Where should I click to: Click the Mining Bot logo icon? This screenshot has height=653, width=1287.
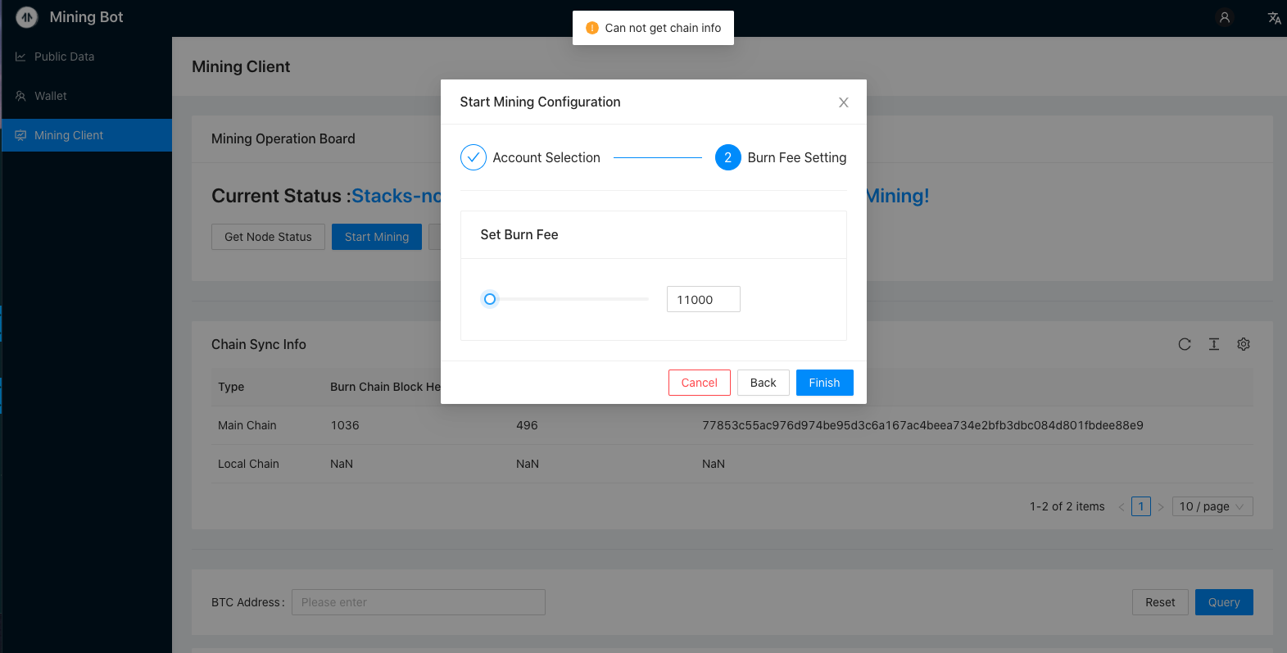coord(27,17)
